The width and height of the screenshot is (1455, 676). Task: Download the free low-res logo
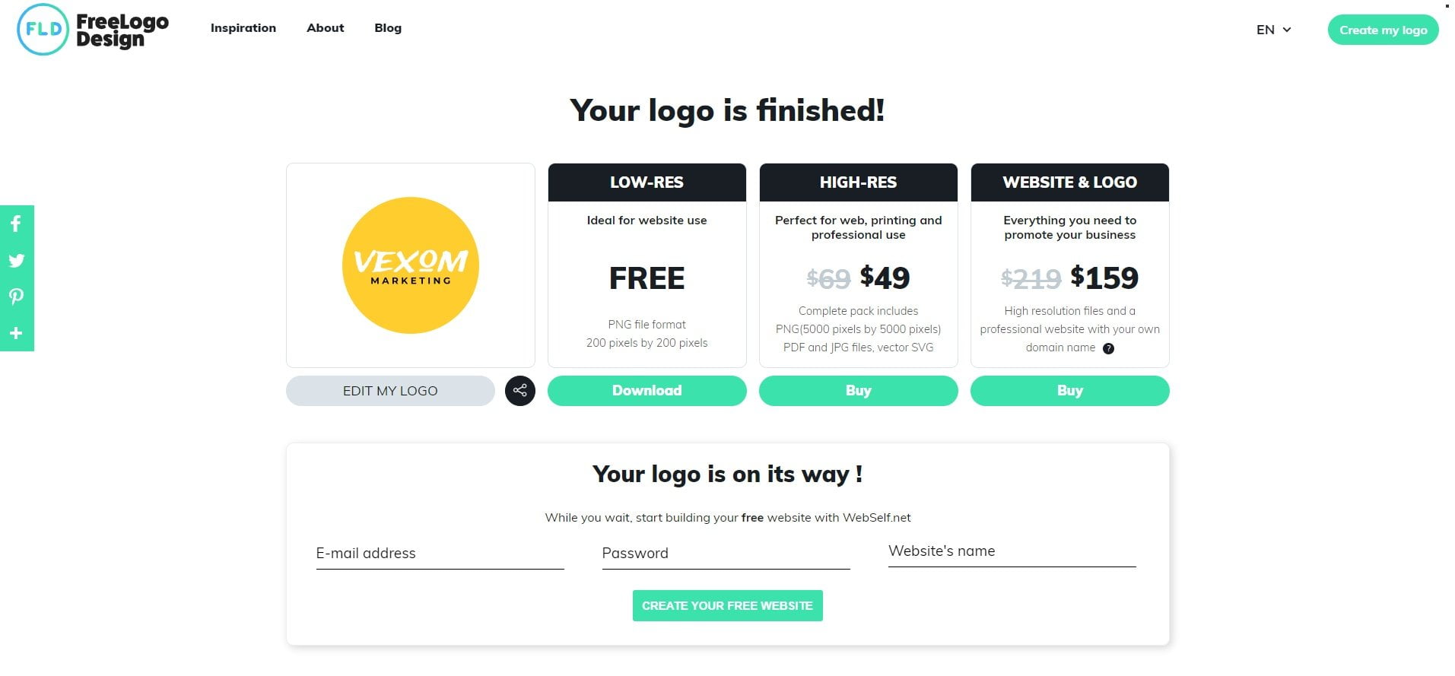pyautogui.click(x=647, y=391)
